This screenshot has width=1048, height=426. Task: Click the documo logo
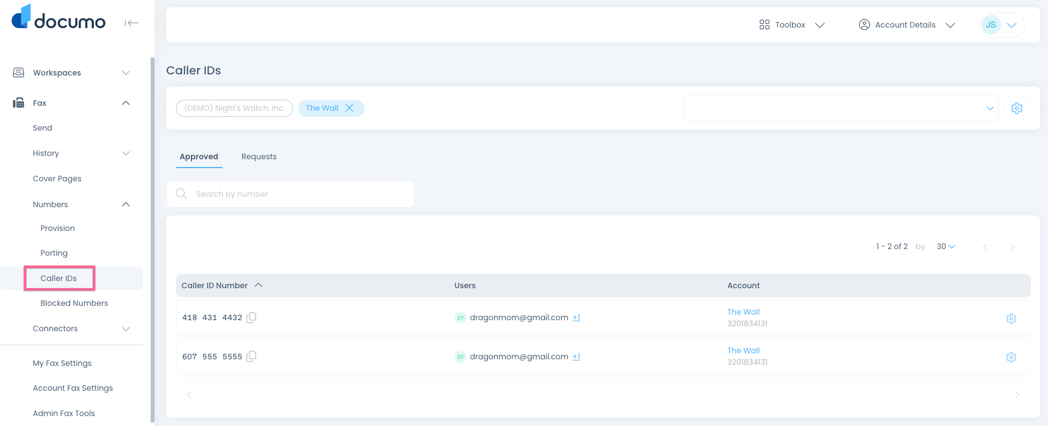[58, 17]
